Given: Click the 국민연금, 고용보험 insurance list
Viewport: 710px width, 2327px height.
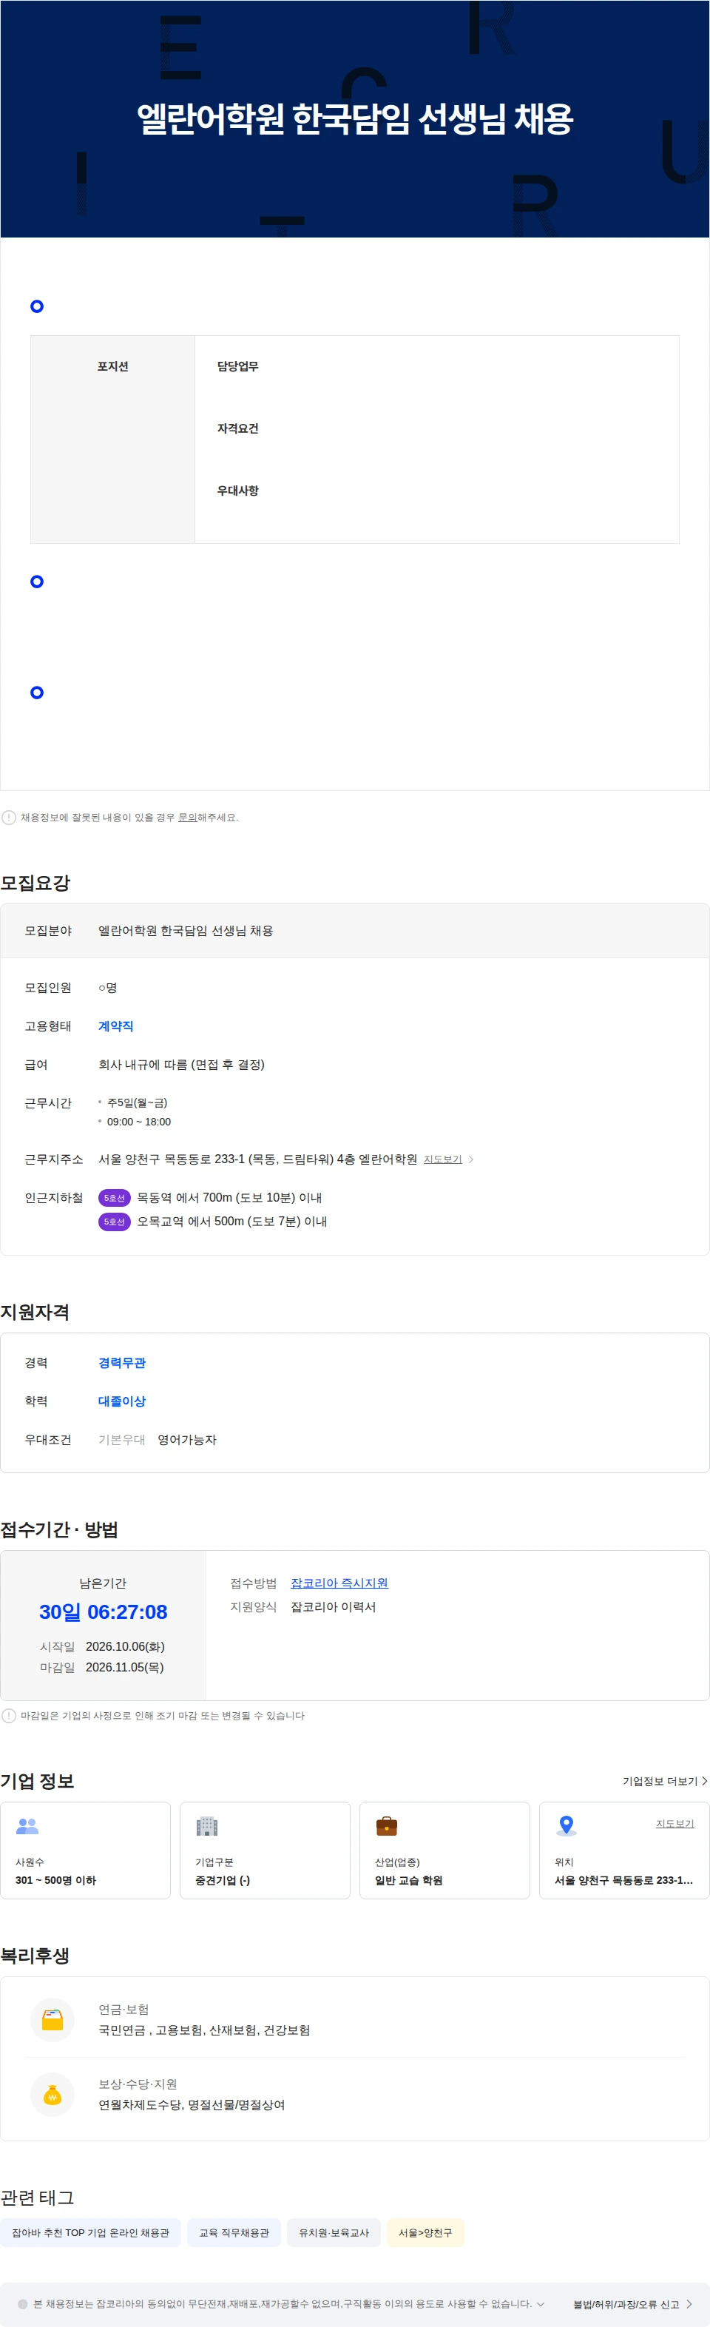Looking at the screenshot, I should coord(204,2030).
